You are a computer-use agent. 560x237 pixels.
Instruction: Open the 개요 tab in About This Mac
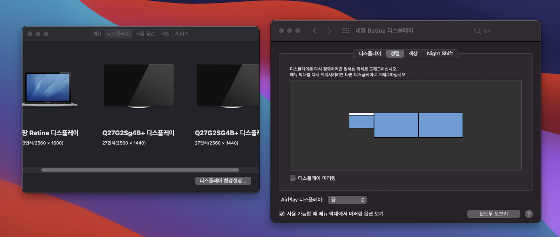tap(97, 34)
